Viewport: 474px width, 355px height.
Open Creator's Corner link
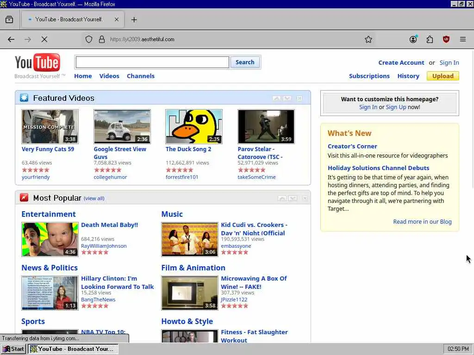[x=352, y=146]
